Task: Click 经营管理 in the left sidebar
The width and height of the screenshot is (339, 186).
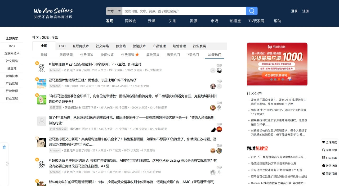Action: click(12, 91)
